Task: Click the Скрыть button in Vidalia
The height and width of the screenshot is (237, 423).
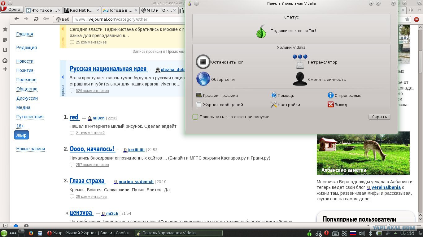Action: point(379,117)
